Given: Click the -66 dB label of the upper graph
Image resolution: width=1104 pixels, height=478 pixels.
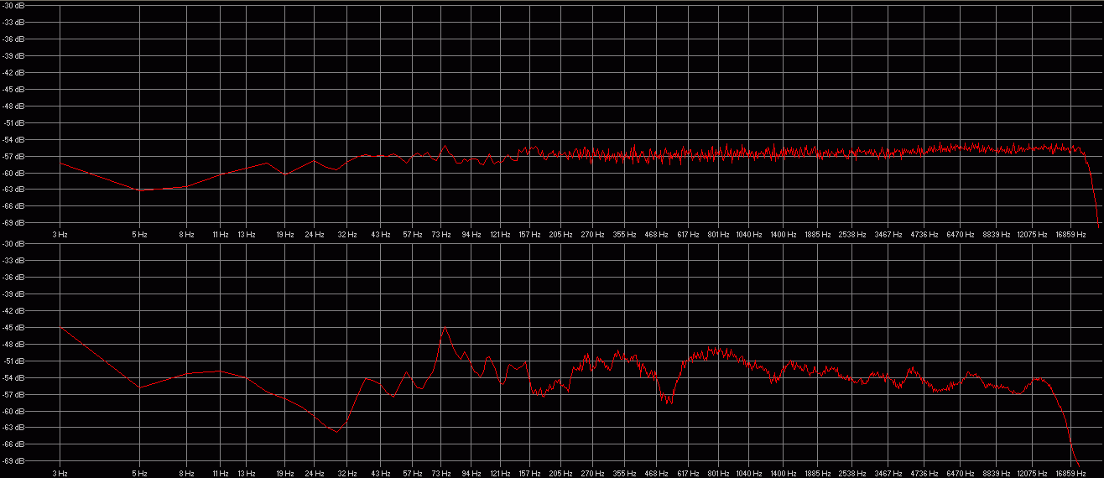Looking at the screenshot, I should 13,206.
